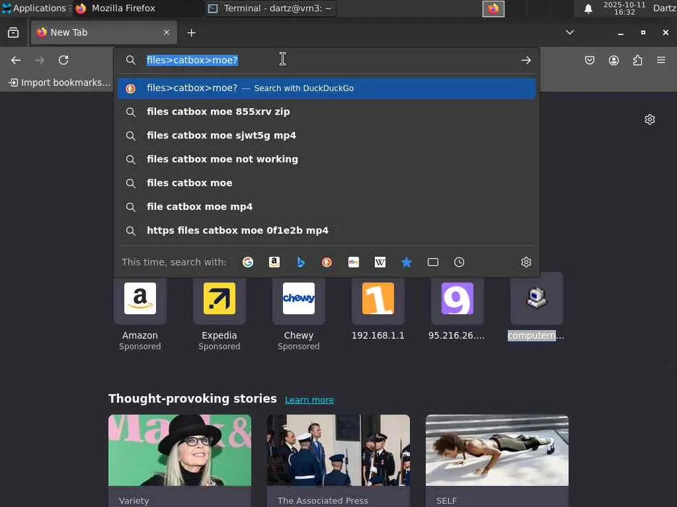Search this time with Amazon icon
This screenshot has width=677, height=507.
(x=274, y=262)
